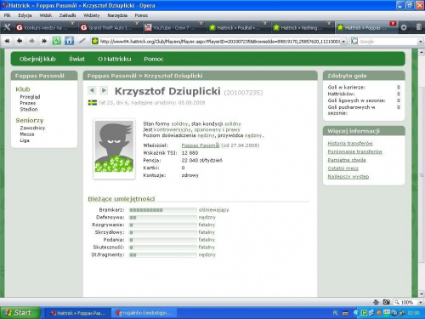
Task: Click the new tab plus icon
Action: tap(404, 27)
